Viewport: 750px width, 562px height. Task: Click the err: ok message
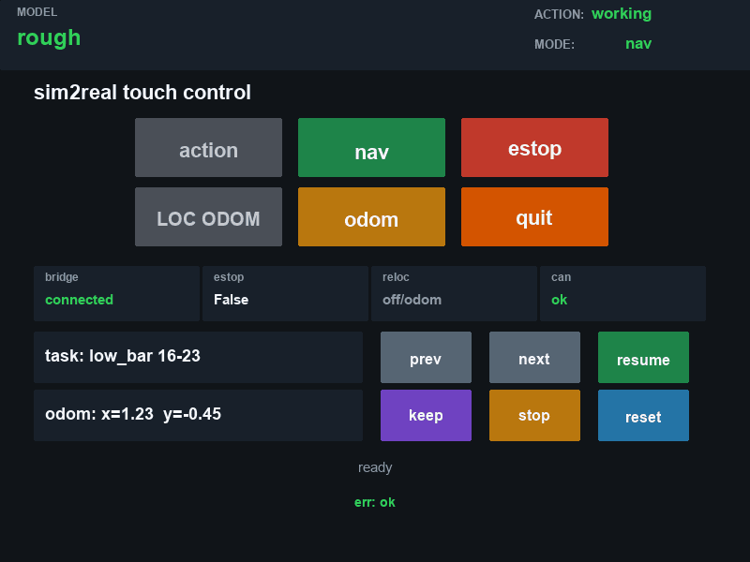(374, 502)
